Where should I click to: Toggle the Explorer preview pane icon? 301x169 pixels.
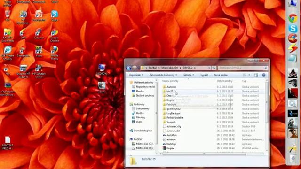click(x=256, y=75)
